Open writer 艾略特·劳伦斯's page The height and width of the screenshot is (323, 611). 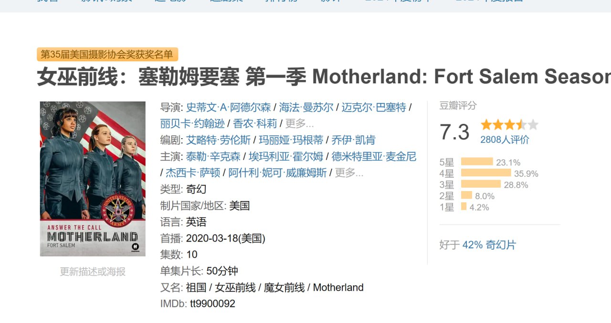pos(218,140)
